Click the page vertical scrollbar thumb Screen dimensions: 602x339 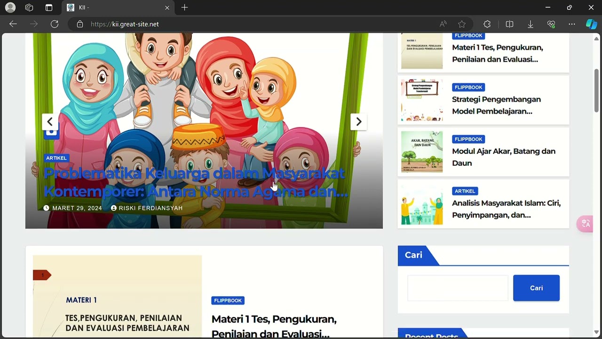click(596, 90)
